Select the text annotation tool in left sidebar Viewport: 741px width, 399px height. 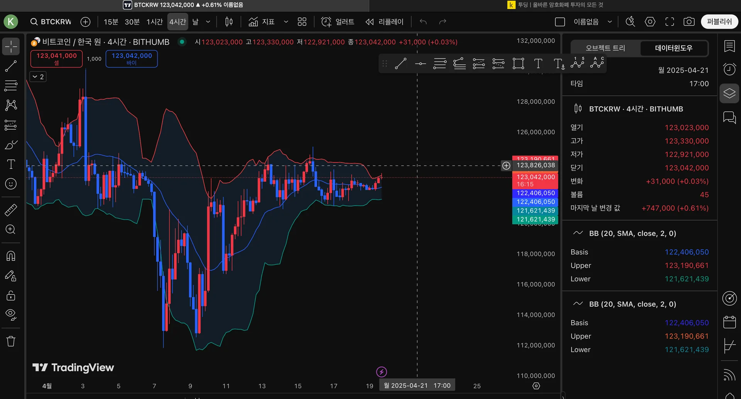(11, 164)
